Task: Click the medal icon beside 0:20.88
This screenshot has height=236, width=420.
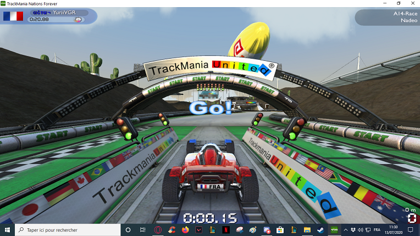Action: pos(79,20)
